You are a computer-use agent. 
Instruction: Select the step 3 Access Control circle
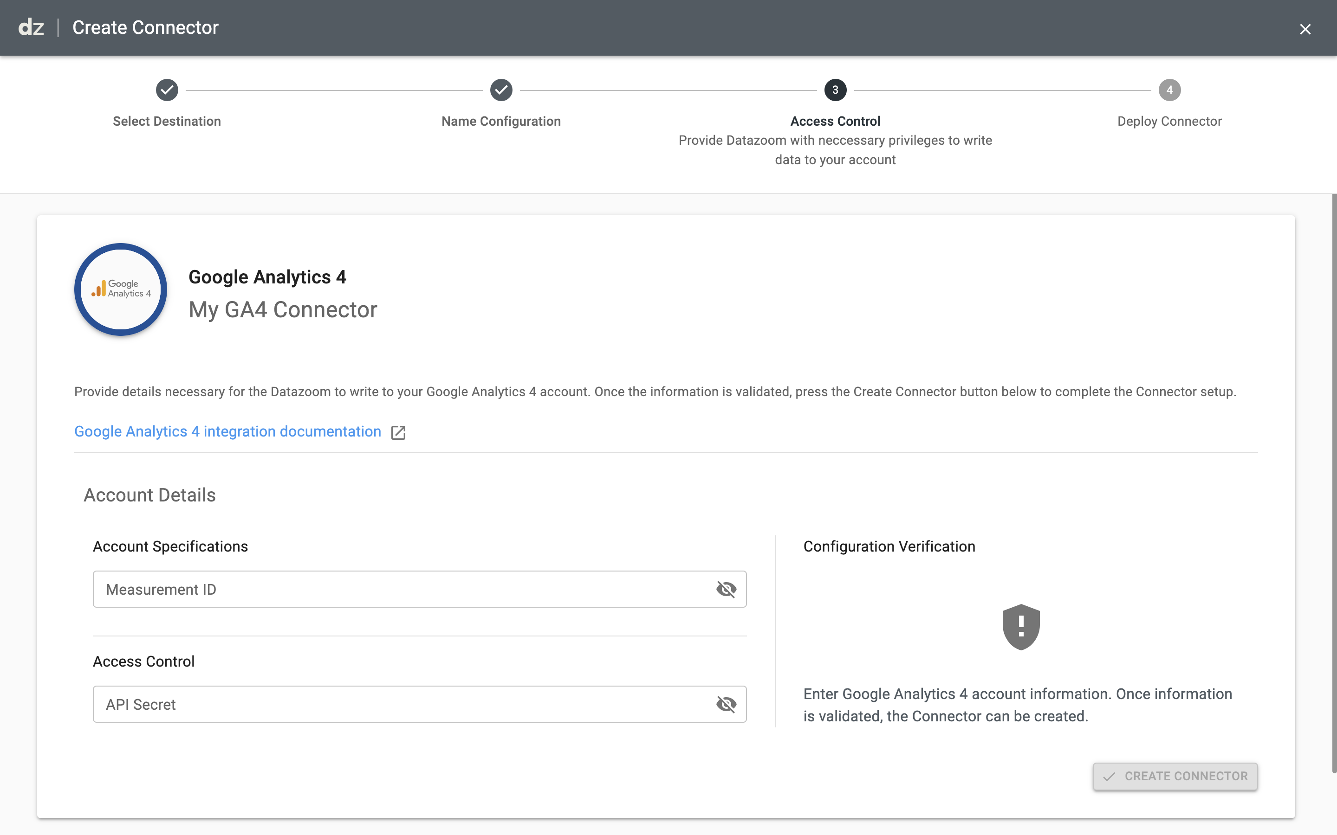click(x=835, y=90)
